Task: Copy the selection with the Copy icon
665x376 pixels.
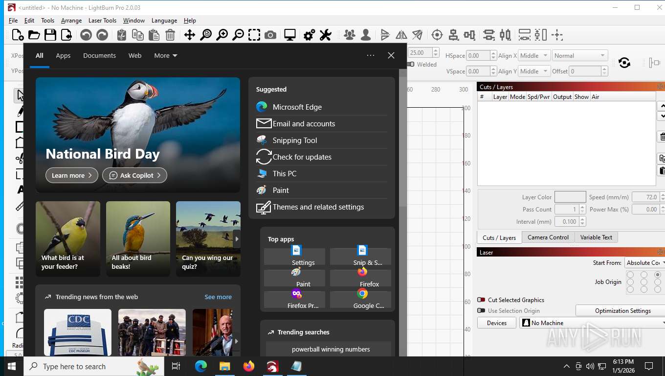Action: pos(138,35)
